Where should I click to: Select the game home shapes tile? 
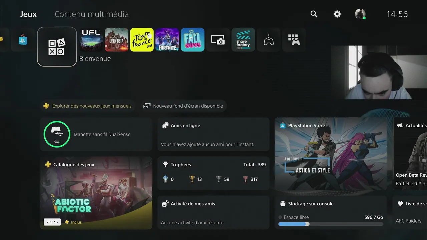click(x=57, y=47)
